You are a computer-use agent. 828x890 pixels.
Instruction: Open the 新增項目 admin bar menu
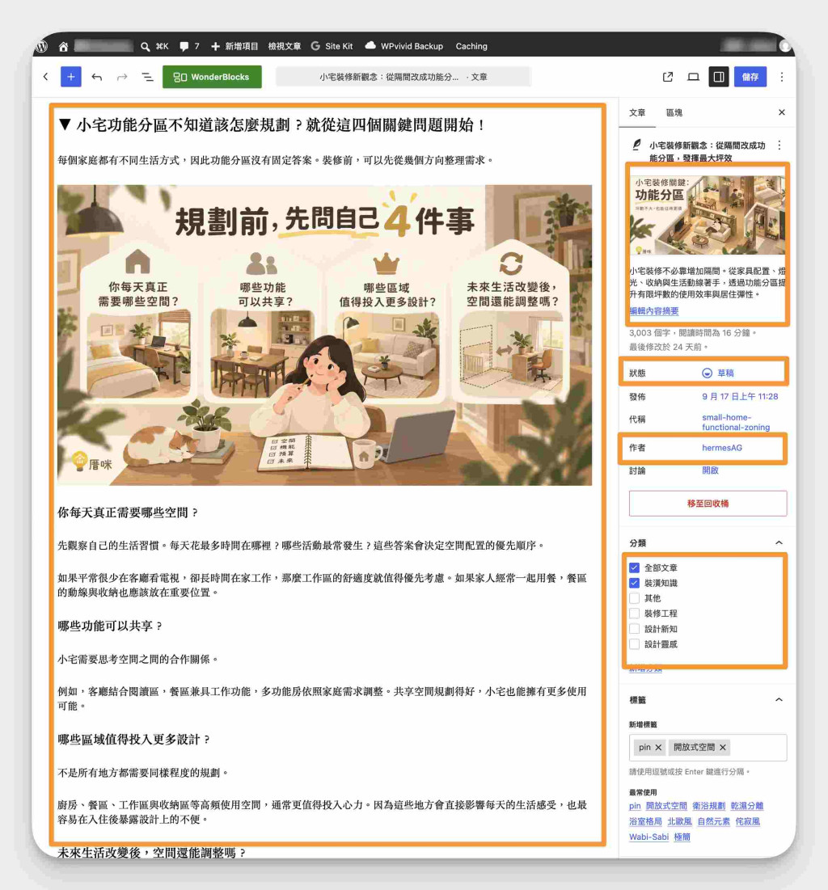point(234,47)
